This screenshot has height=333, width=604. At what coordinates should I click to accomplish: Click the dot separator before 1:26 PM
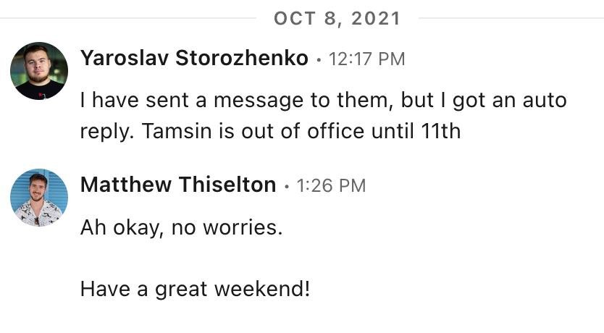coord(287,187)
